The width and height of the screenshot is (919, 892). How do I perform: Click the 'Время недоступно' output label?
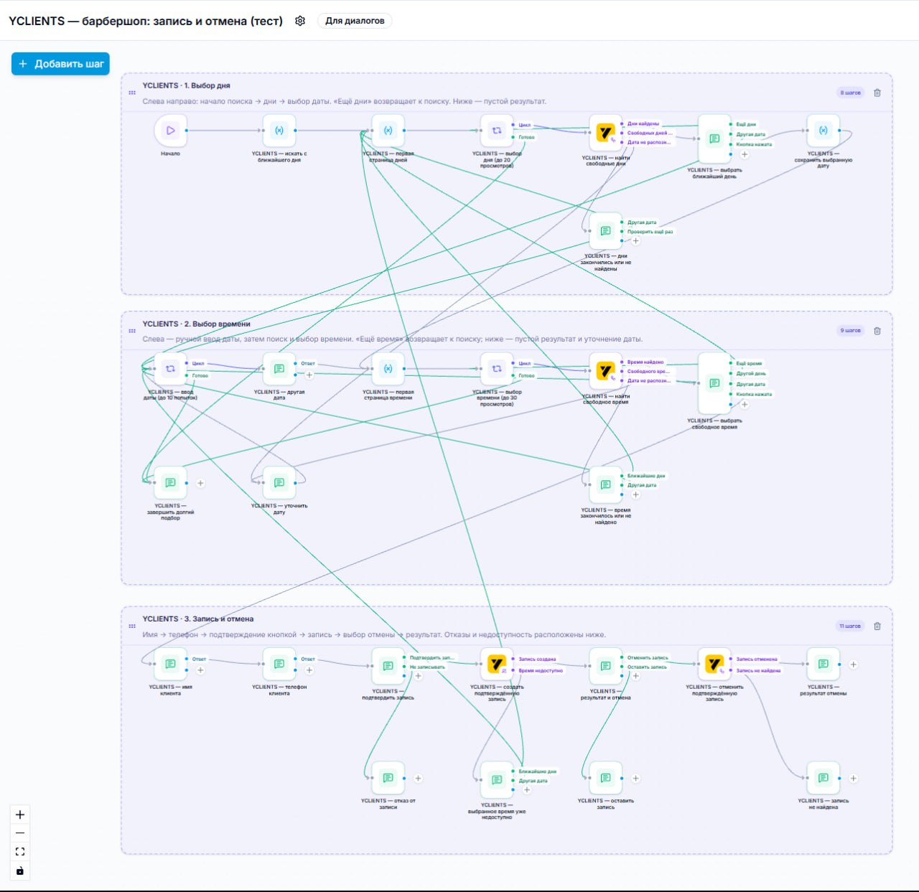541,670
